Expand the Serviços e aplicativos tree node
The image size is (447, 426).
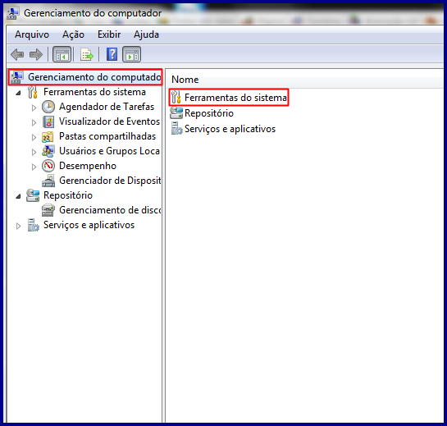19,226
